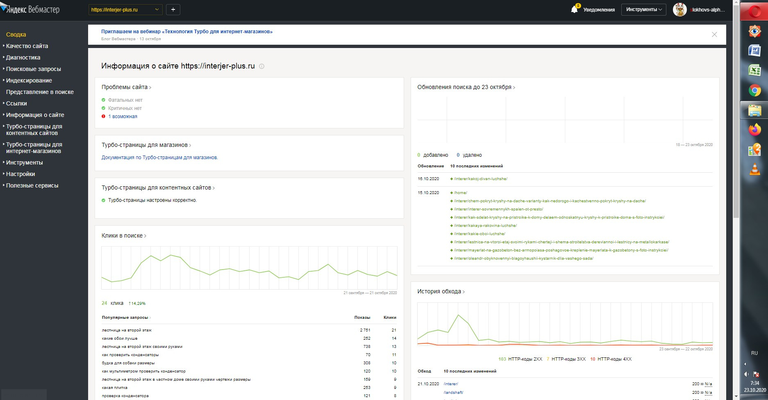Select Сводка in the sidebar

pos(16,34)
